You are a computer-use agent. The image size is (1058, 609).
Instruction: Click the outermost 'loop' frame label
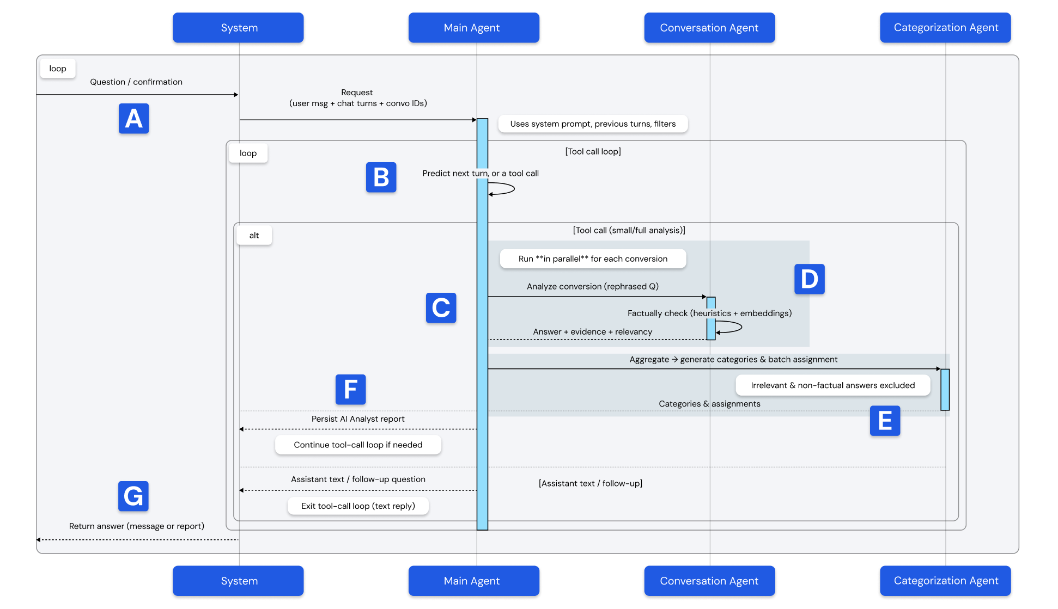click(58, 69)
